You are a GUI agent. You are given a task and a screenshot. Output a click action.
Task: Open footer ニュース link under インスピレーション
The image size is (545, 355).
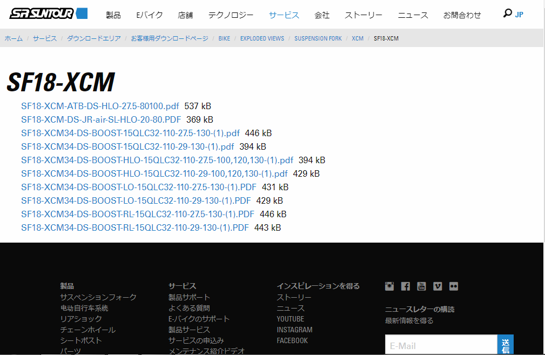click(x=291, y=308)
